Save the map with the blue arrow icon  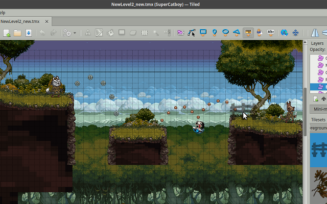point(29,33)
